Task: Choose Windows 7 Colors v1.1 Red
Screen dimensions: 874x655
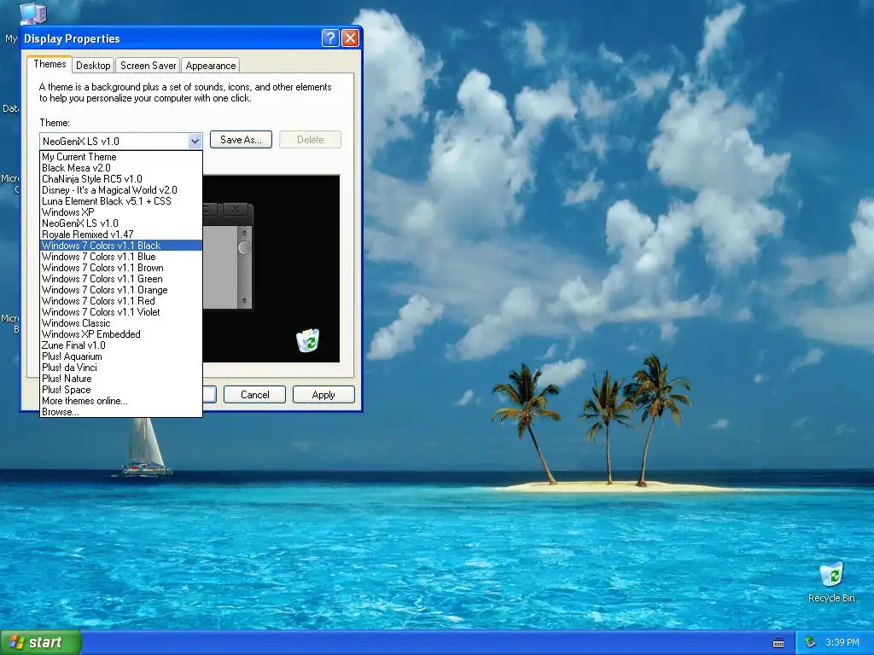Action: pyautogui.click(x=121, y=301)
